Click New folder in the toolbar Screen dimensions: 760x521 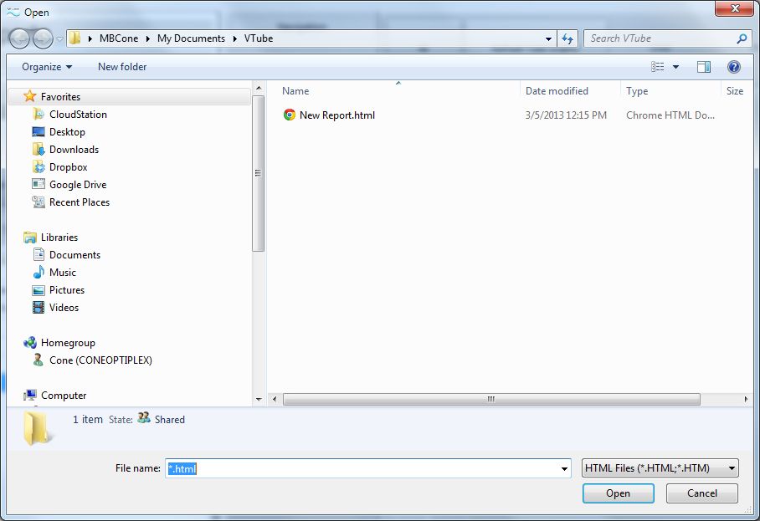[x=122, y=67]
